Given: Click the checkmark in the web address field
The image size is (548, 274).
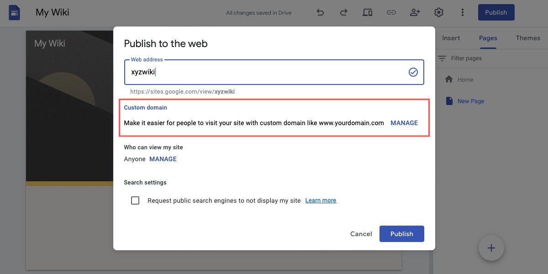Looking at the screenshot, I should pos(413,72).
